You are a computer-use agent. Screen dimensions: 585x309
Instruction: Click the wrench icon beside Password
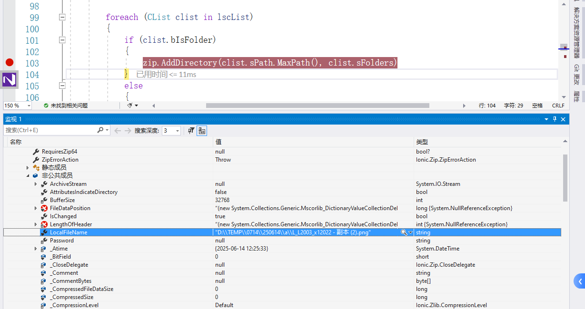pos(43,240)
